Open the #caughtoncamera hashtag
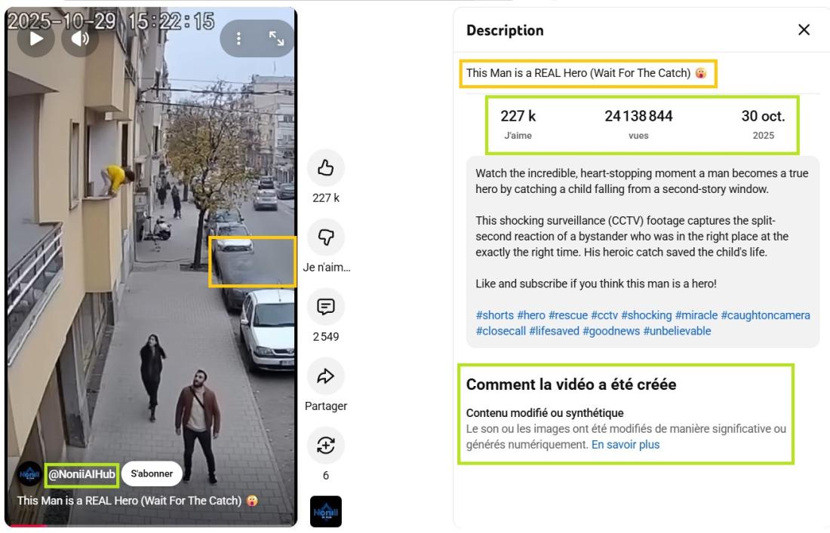Viewport: 830px width, 533px height. click(765, 315)
